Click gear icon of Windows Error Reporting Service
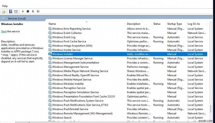 (x=50, y=29)
